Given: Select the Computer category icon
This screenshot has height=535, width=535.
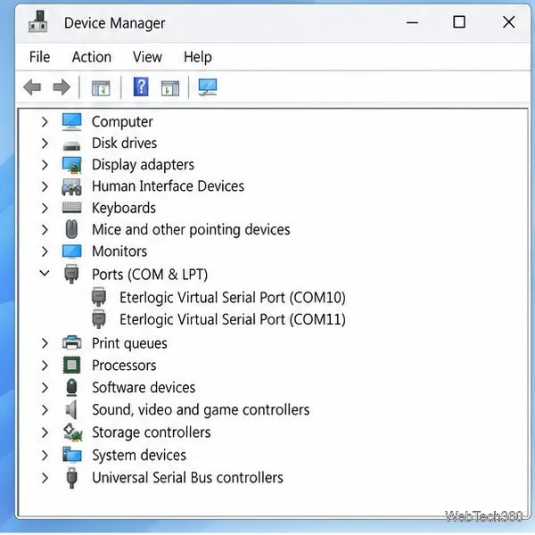Looking at the screenshot, I should (x=71, y=122).
